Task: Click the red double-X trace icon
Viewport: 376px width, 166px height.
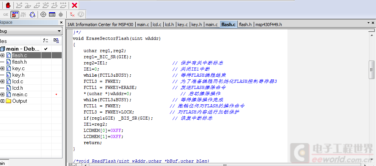Action: [x=72, y=15]
